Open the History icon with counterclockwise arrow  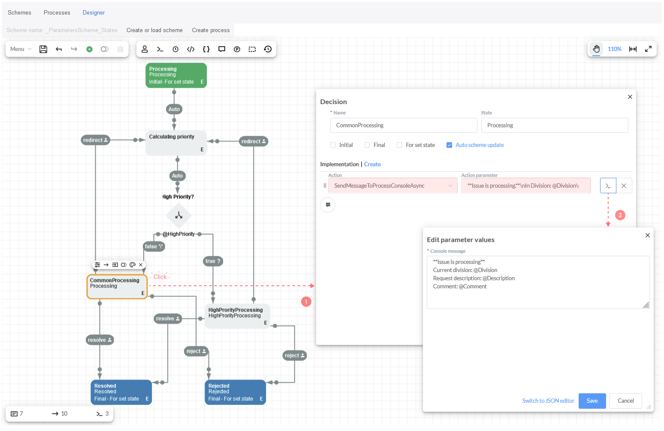pos(268,49)
